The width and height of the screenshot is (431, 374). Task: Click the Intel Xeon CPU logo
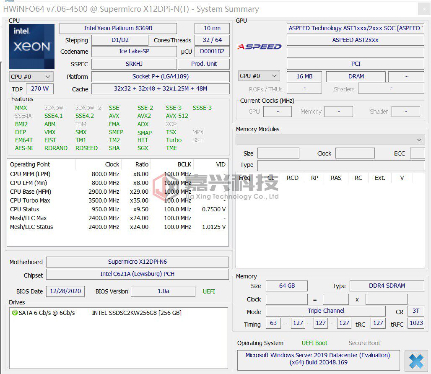[31, 47]
